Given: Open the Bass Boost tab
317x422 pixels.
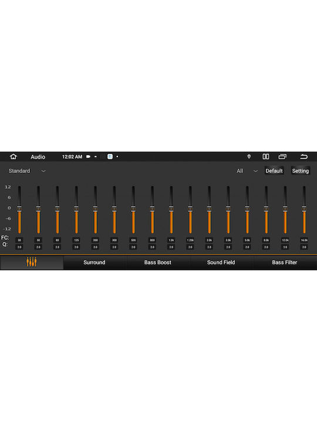Looking at the screenshot, I should pyautogui.click(x=158, y=263).
